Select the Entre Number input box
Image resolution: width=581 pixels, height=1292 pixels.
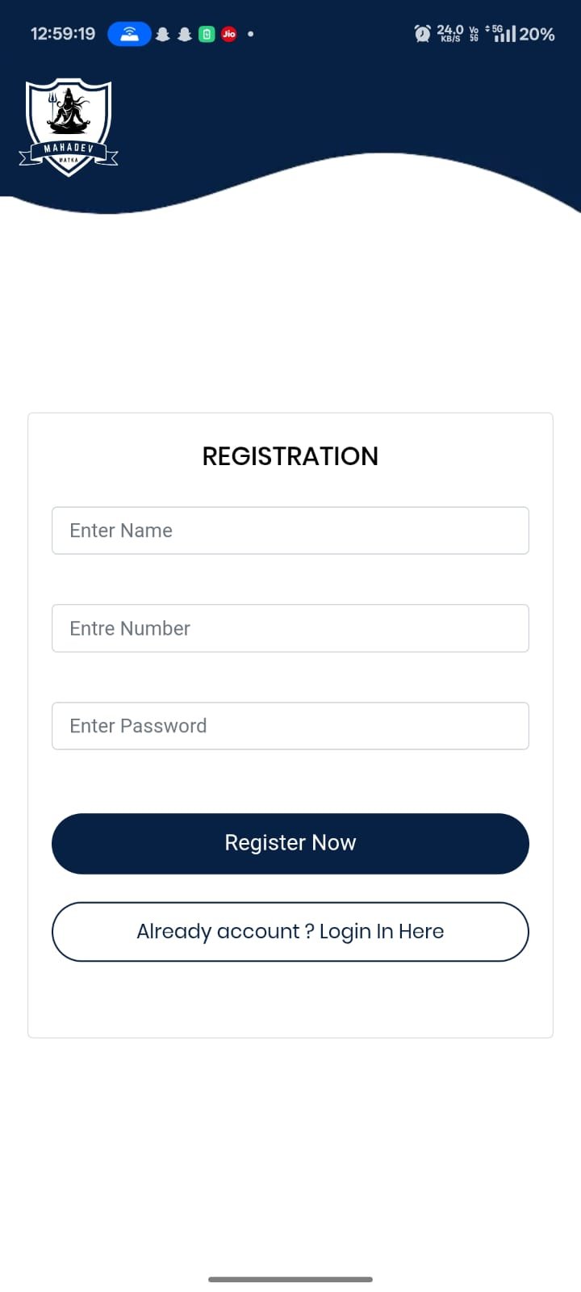pos(290,628)
